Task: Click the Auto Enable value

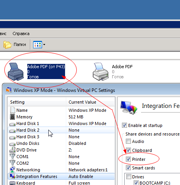Action: [x=81, y=176]
